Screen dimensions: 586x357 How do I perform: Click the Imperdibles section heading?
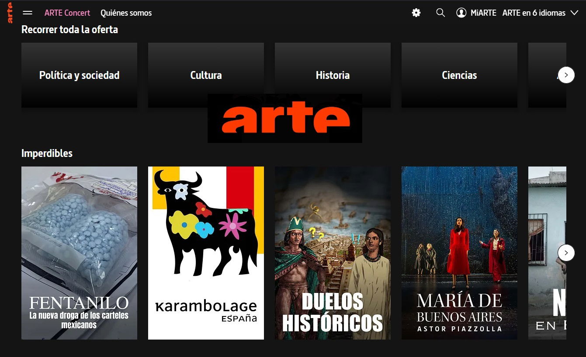[x=47, y=153]
